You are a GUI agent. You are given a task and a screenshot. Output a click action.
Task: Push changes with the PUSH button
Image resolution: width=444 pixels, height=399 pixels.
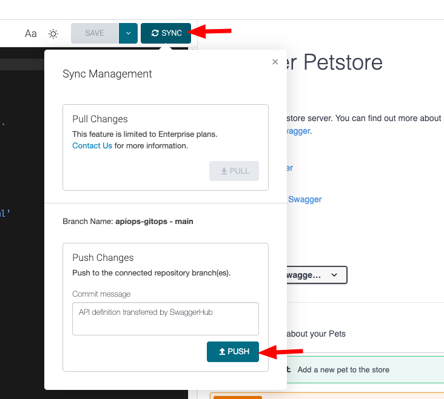tap(233, 352)
